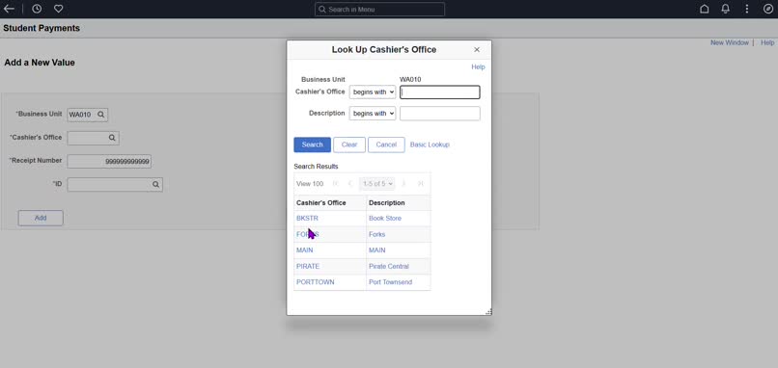Open recently visited clock icon
The width and height of the screenshot is (778, 368).
37,9
